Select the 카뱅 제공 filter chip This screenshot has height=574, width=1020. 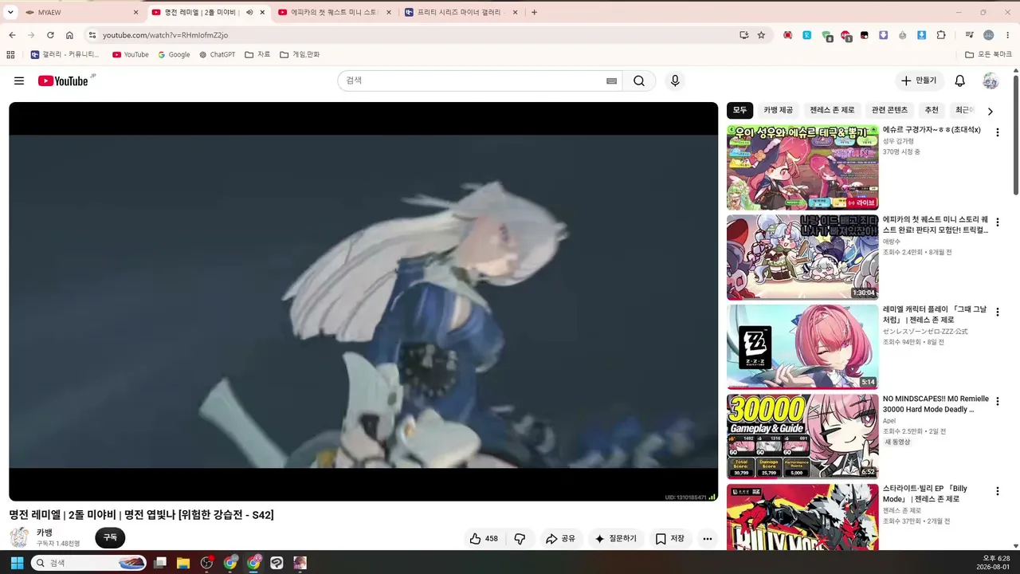(779, 110)
